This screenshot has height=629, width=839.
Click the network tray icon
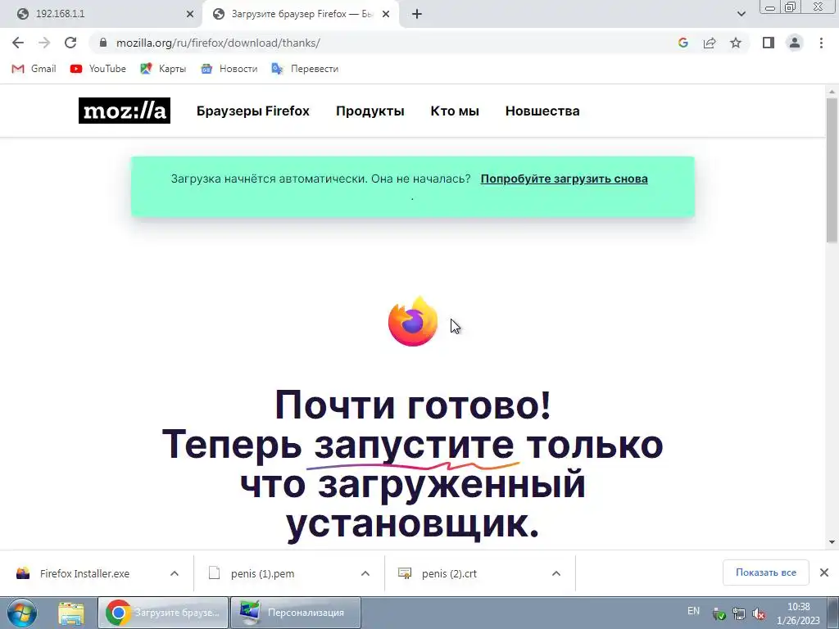tap(739, 614)
